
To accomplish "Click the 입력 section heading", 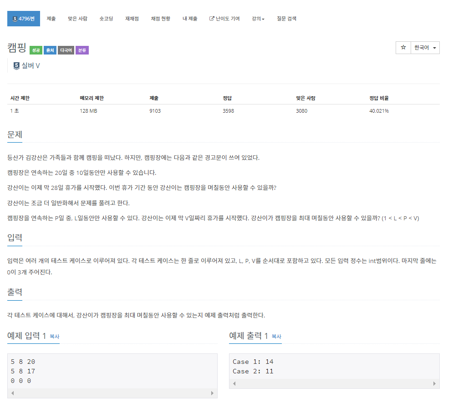I will point(15,238).
